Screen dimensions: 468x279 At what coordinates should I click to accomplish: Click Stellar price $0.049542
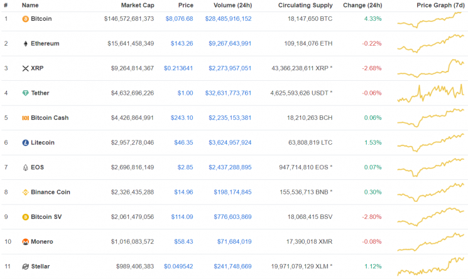click(178, 266)
